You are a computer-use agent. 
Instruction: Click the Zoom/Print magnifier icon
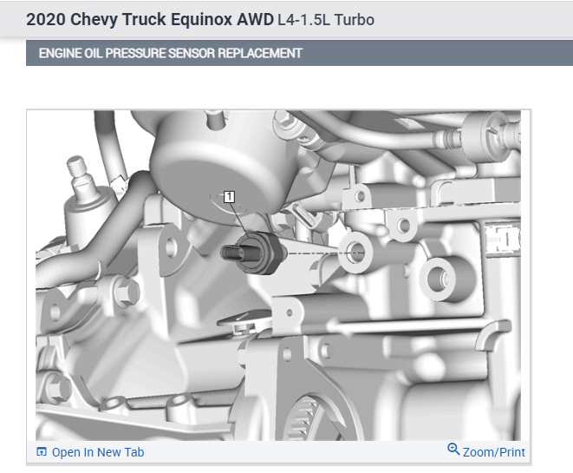pyautogui.click(x=453, y=450)
